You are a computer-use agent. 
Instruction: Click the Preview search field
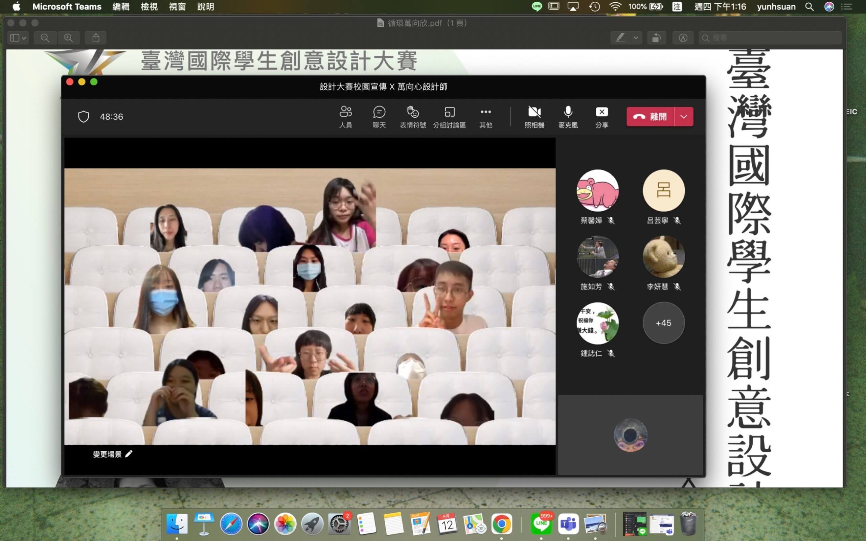coord(769,38)
